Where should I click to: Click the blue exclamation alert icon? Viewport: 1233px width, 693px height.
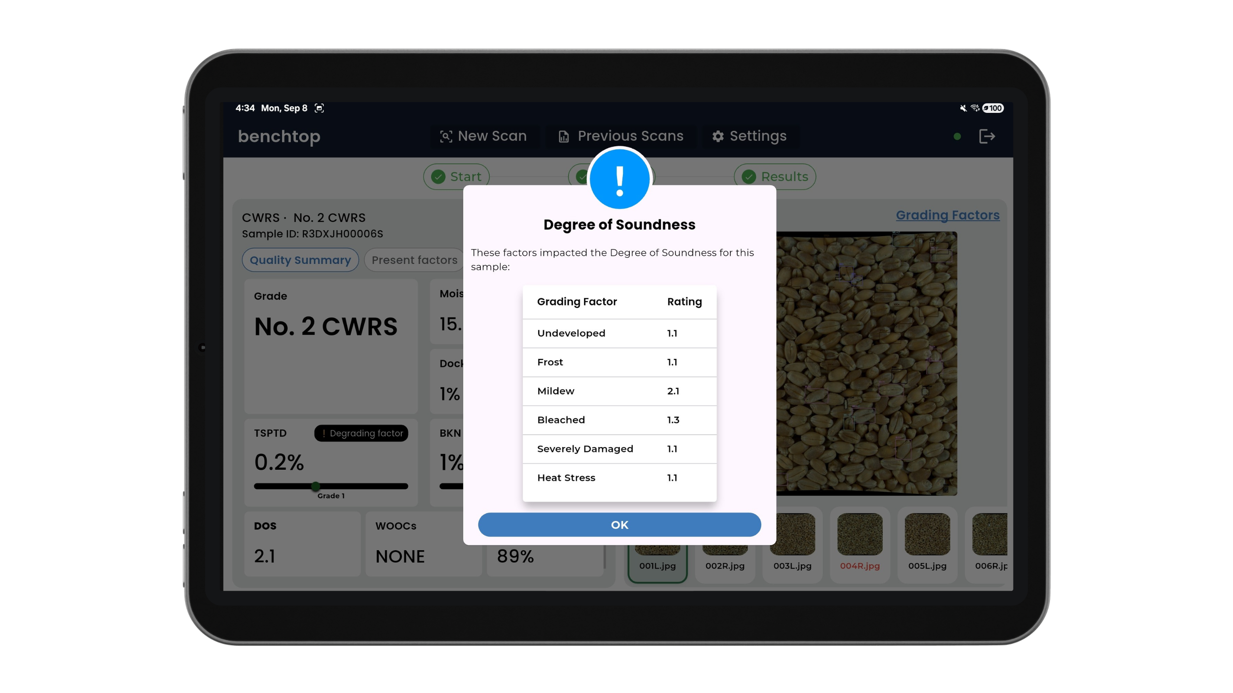tap(619, 179)
